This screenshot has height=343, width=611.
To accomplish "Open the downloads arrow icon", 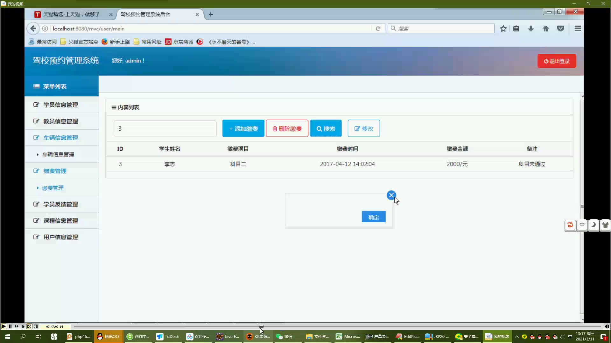I will [x=531, y=29].
